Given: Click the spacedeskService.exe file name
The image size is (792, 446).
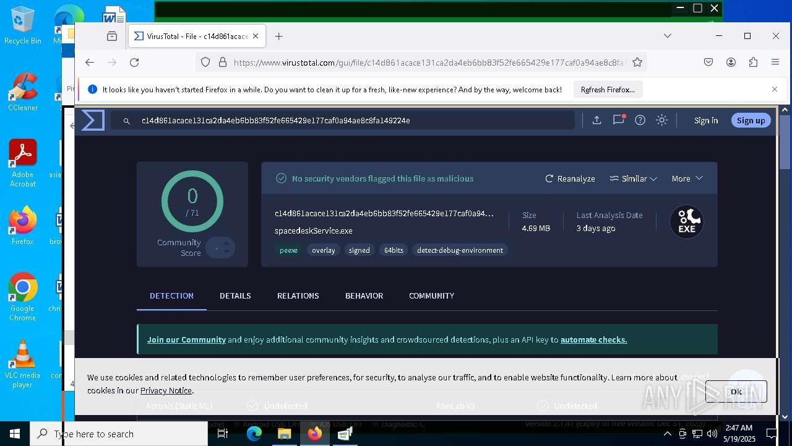Looking at the screenshot, I should (x=314, y=230).
